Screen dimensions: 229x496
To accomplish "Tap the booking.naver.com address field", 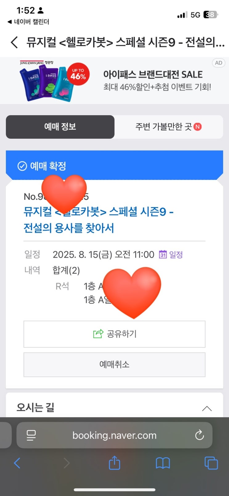I will (114, 435).
